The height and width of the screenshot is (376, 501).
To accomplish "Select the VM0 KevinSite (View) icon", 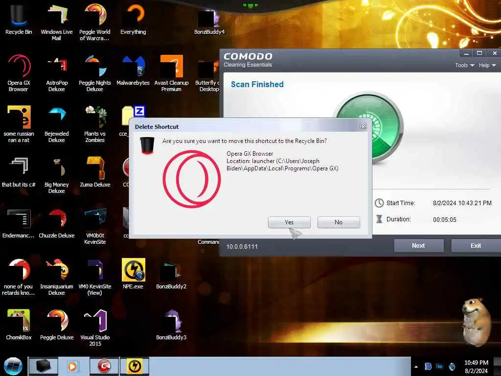I will pos(95,277).
